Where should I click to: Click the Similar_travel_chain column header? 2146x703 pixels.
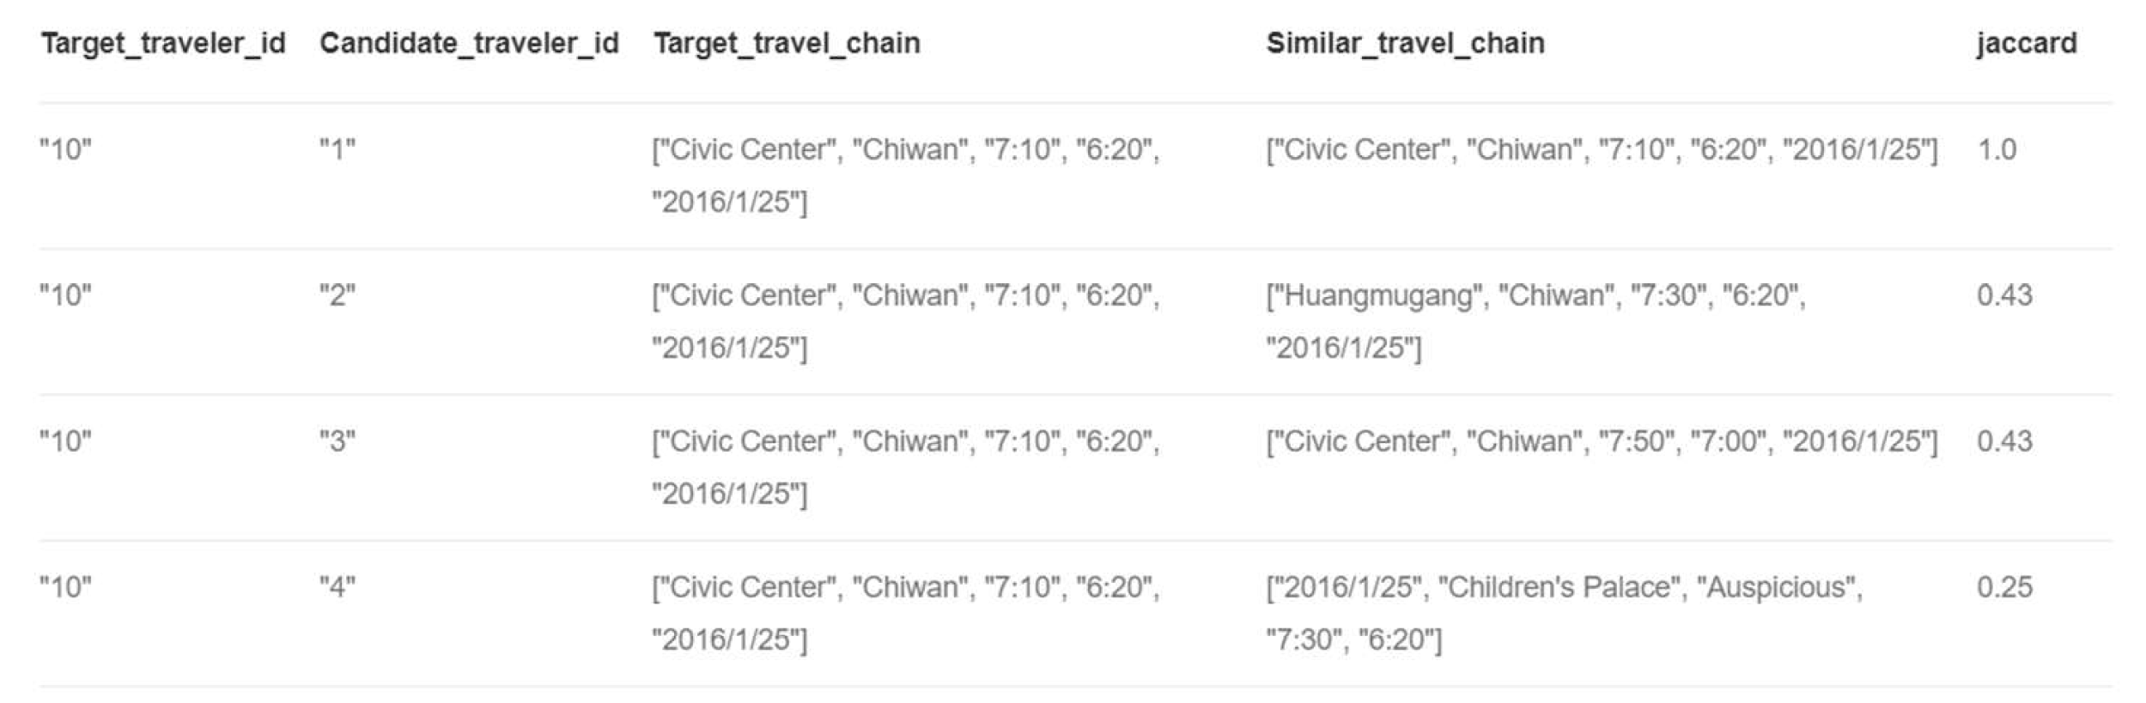1405,43
